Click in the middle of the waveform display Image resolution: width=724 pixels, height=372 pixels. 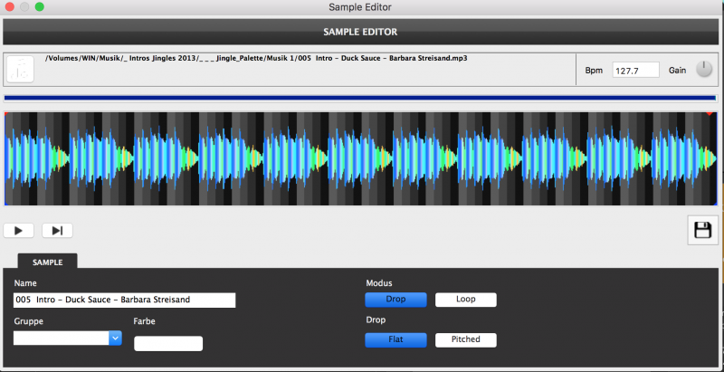tap(360, 158)
